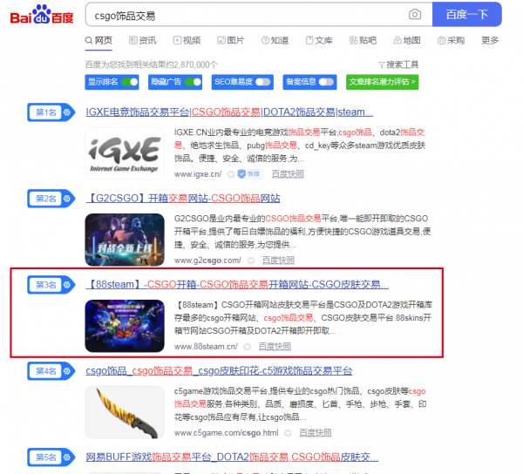Toggle the 隐藏广告 switch
The width and height of the screenshot is (523, 474).
coord(193,82)
